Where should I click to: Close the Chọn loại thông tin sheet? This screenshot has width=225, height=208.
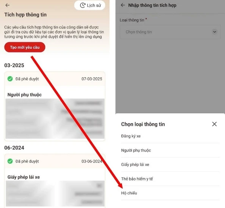point(214,124)
